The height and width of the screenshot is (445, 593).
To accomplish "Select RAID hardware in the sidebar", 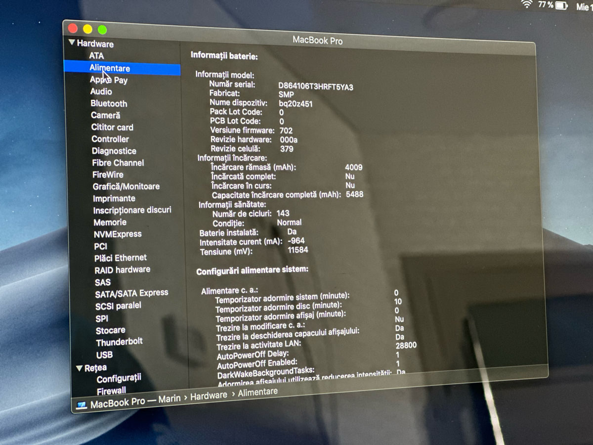I will (123, 269).
